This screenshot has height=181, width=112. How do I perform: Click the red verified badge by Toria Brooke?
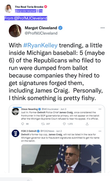(x=46, y=7)
